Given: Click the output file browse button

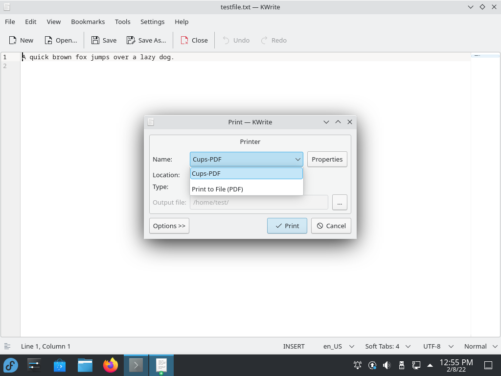Looking at the screenshot, I should [340, 202].
